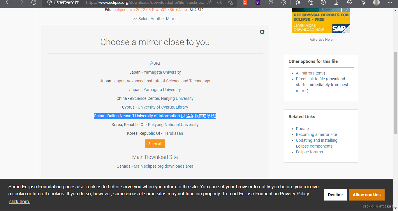
Task: Click the 'Choose a mirror close to you' heading
Action: click(155, 42)
